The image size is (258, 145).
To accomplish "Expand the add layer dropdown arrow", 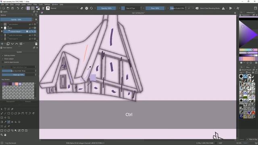I will click(x=5, y=44).
